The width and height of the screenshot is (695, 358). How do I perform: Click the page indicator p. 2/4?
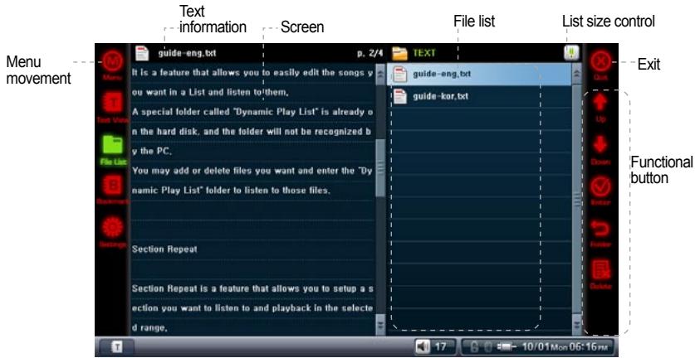click(370, 54)
